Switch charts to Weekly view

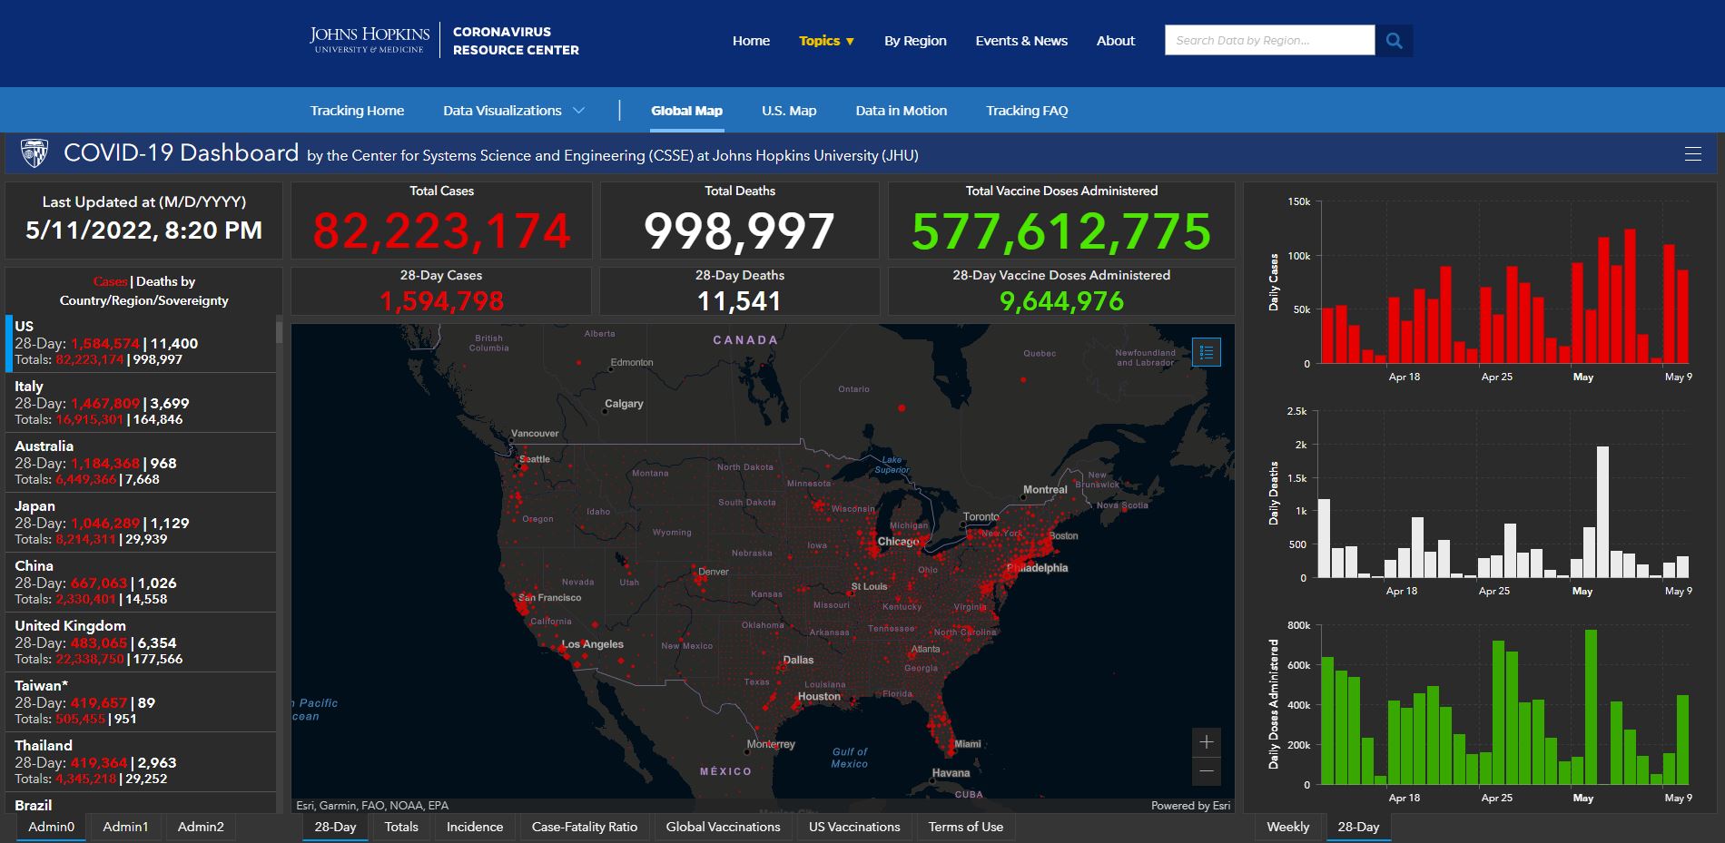(1288, 827)
